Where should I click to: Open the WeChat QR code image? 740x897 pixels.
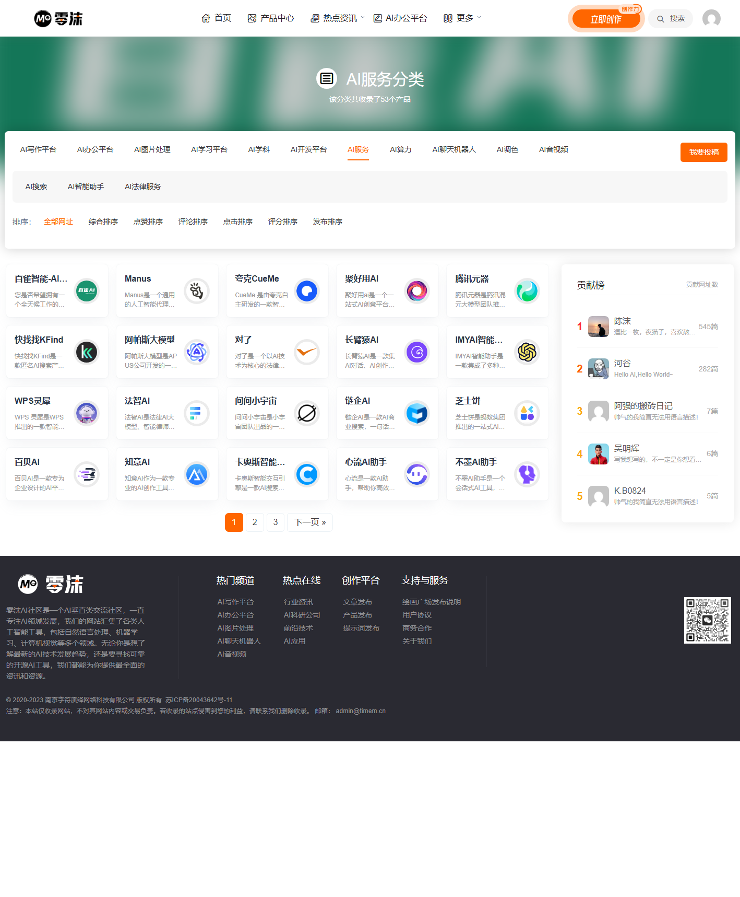tap(707, 620)
